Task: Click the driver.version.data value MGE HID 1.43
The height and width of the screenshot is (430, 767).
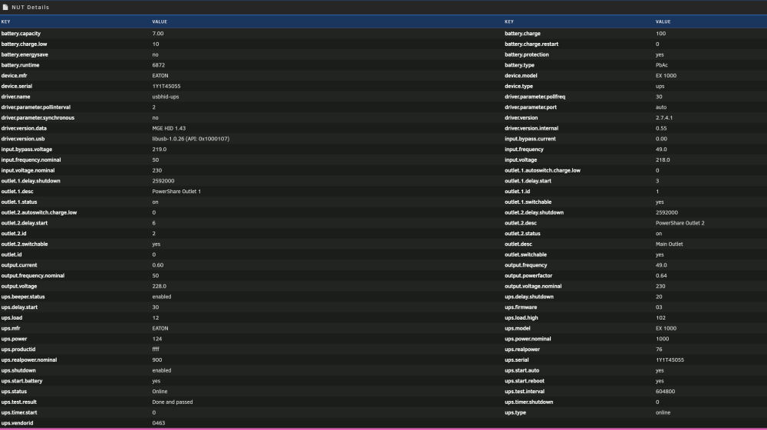Action: click(x=169, y=128)
